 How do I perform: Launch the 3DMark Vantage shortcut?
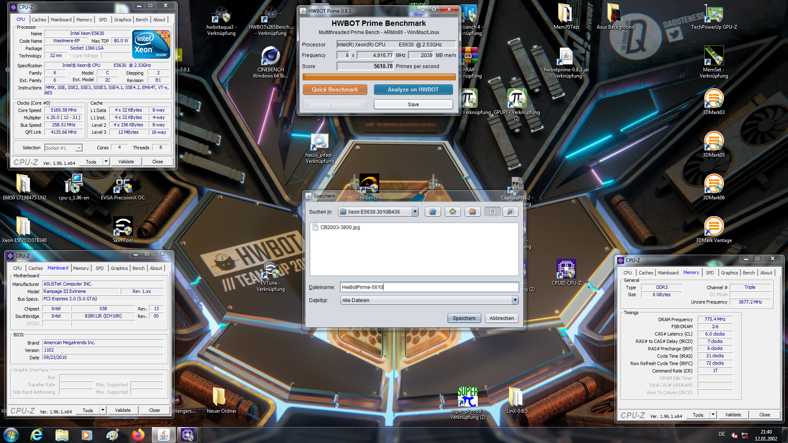pos(714,230)
